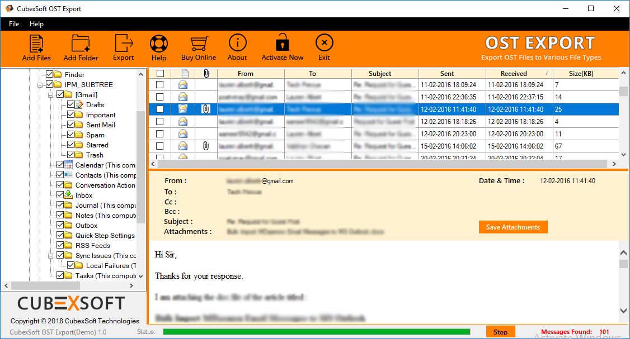
Task: Collapse the Sync Issues tree node
Action: click(x=50, y=256)
